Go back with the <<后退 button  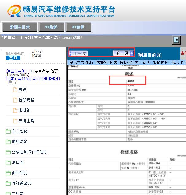51,27
